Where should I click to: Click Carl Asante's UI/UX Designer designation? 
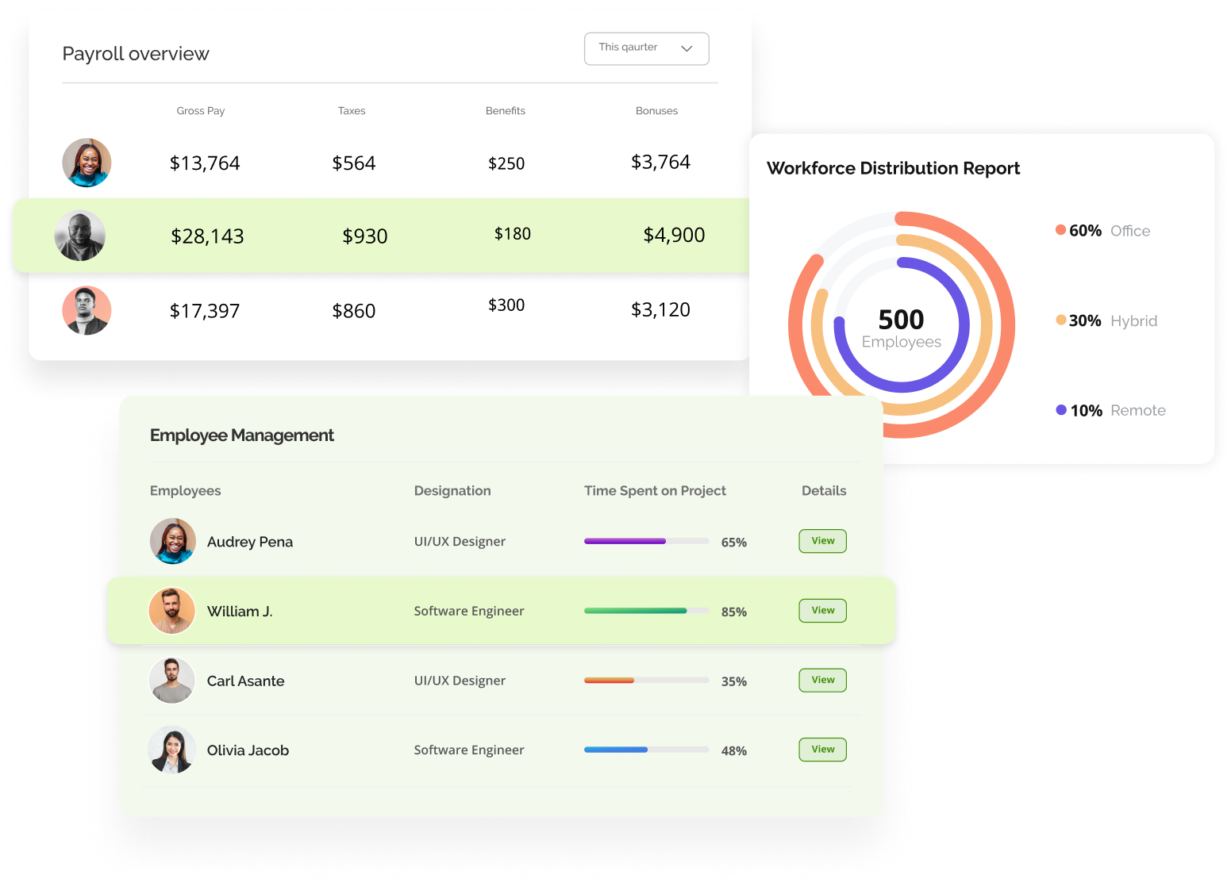coord(460,681)
